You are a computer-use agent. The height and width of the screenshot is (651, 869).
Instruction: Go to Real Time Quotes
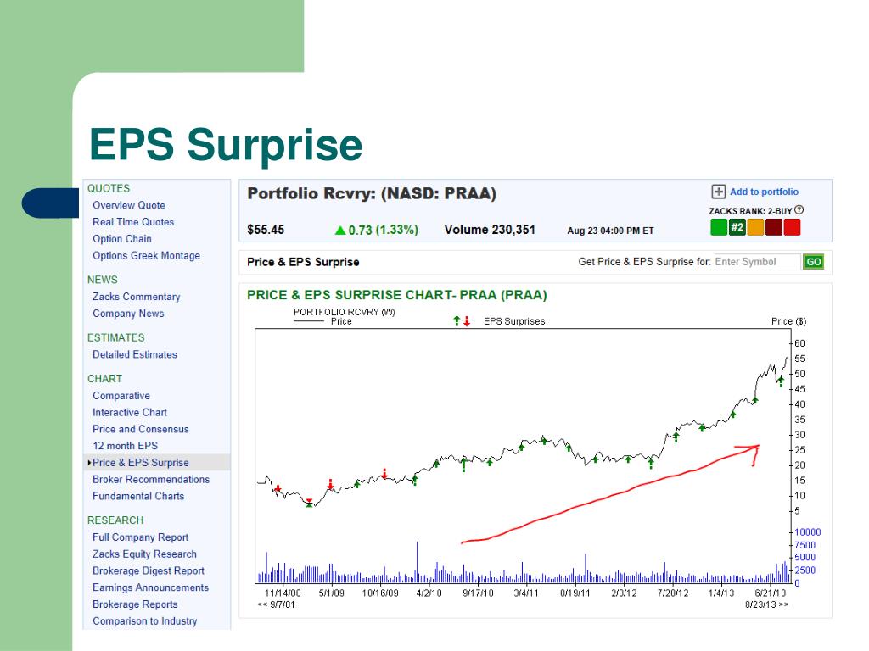133,222
